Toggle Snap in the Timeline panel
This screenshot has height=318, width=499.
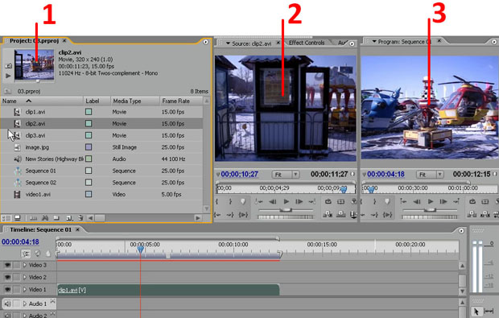[26, 254]
